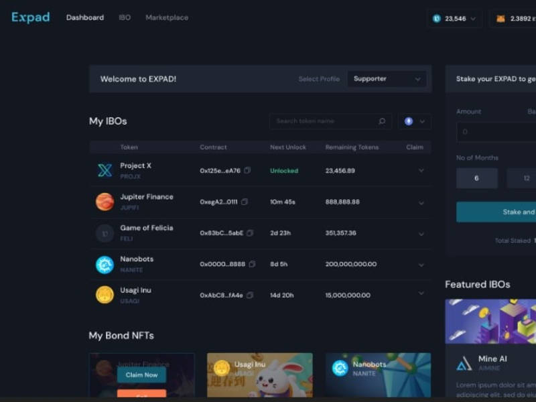Screen dimensions: 536x402
Task: Open the Supporter profile dropdown
Action: pos(387,79)
